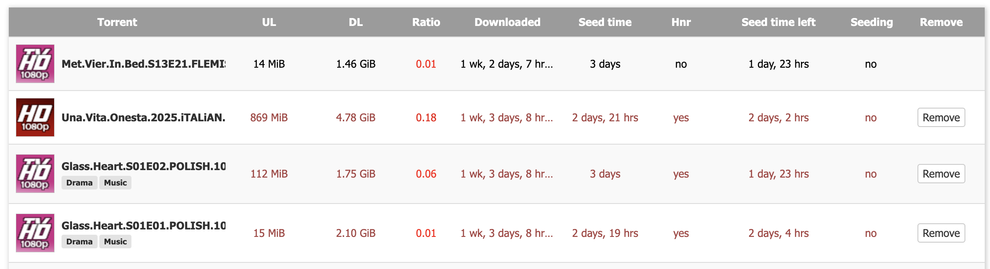This screenshot has width=990, height=269.
Task: Sort by the Ratio column header
Action: pyautogui.click(x=426, y=22)
